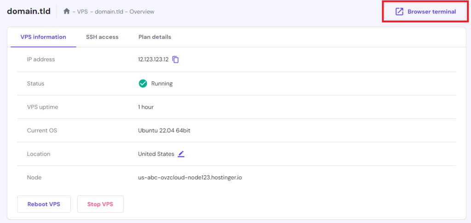The height and width of the screenshot is (223, 471).
Task: Click the node hostname us-abc-ovzcloud-node123.hostinger.io
Action: (x=190, y=178)
